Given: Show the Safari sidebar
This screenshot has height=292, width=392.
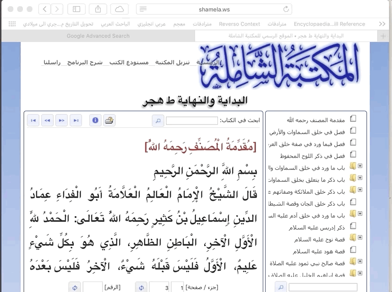Looking at the screenshot, I should [76, 9].
